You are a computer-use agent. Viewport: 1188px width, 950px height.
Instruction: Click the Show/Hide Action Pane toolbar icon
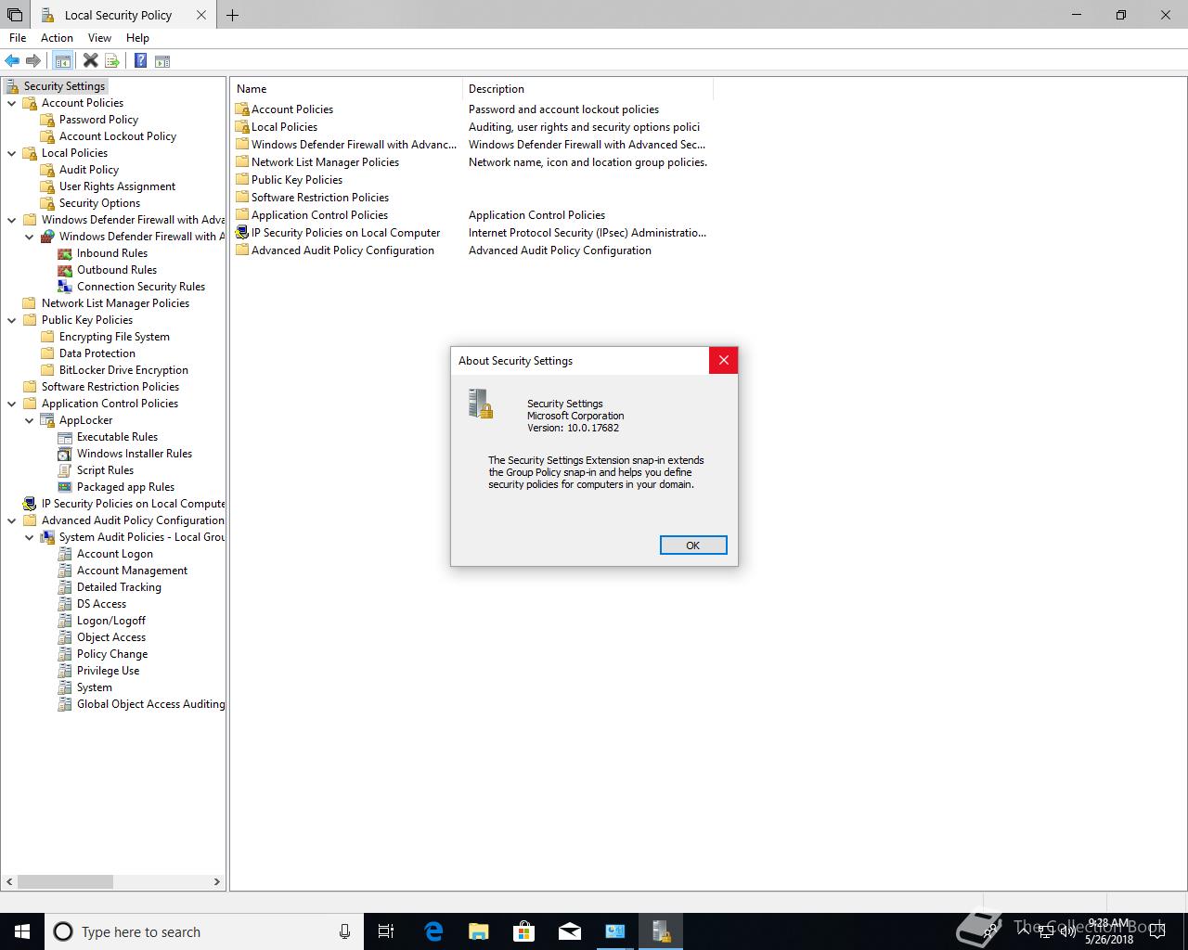click(x=162, y=61)
